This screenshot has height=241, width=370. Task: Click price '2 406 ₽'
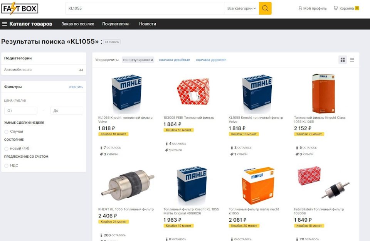click(108, 216)
